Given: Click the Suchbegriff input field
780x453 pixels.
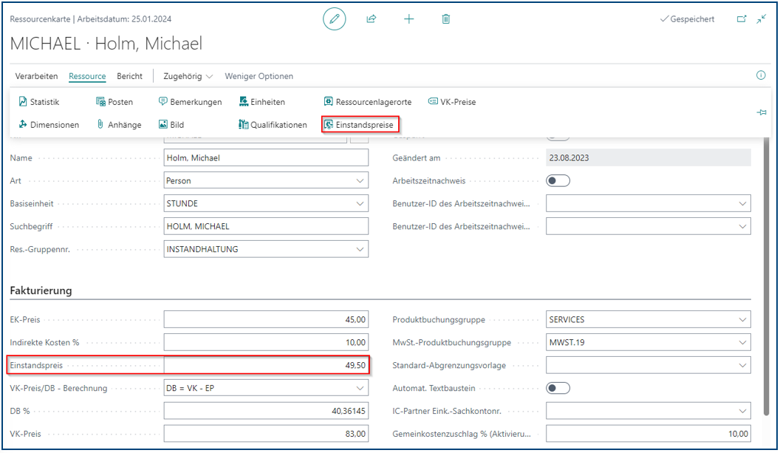Looking at the screenshot, I should 266,226.
